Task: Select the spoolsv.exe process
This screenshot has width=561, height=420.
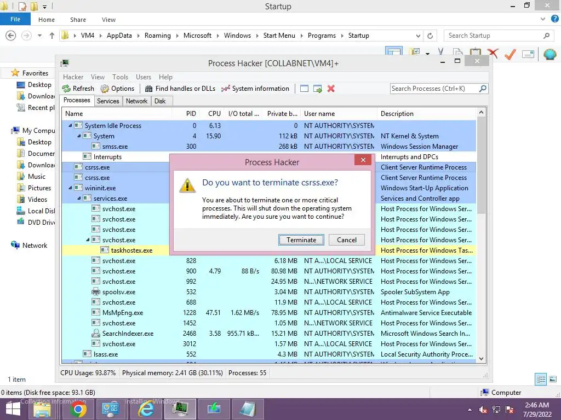Action: (268, 292)
